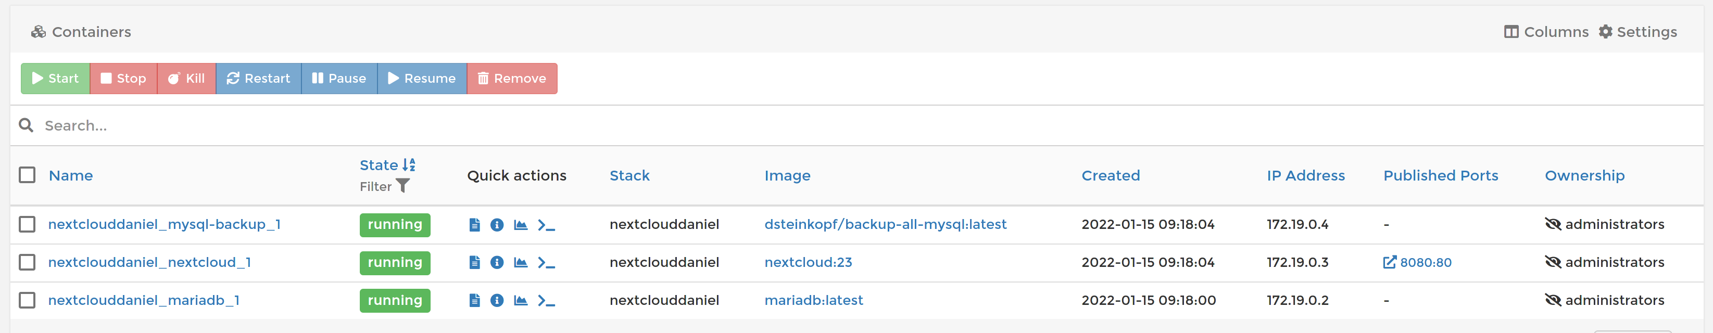Open exec console icon for nextcloud_1 container

tap(546, 263)
